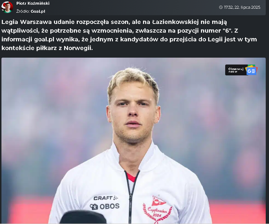Click the jacket zipper in the photo
Image resolution: width=269 pixels, height=224 pixels.
131,198
